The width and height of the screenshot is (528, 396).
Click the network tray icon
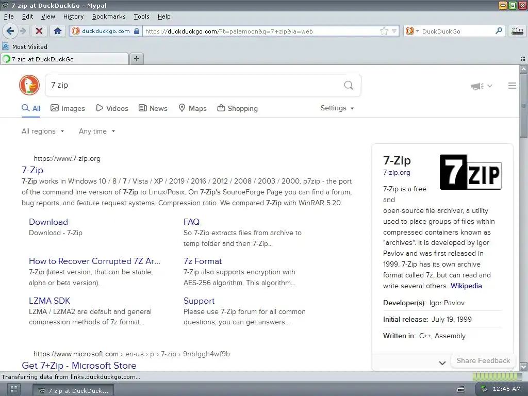484,389
